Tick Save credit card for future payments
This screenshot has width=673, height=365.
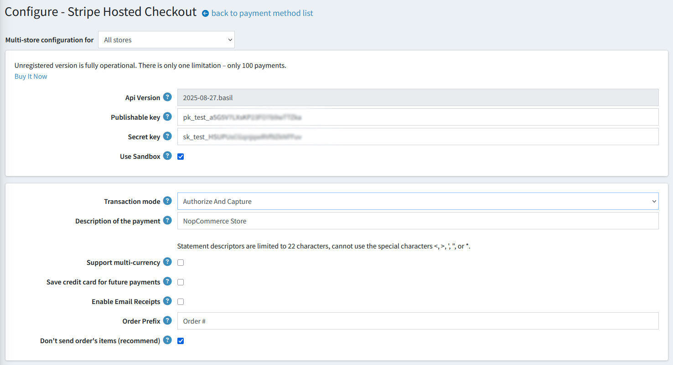point(181,282)
